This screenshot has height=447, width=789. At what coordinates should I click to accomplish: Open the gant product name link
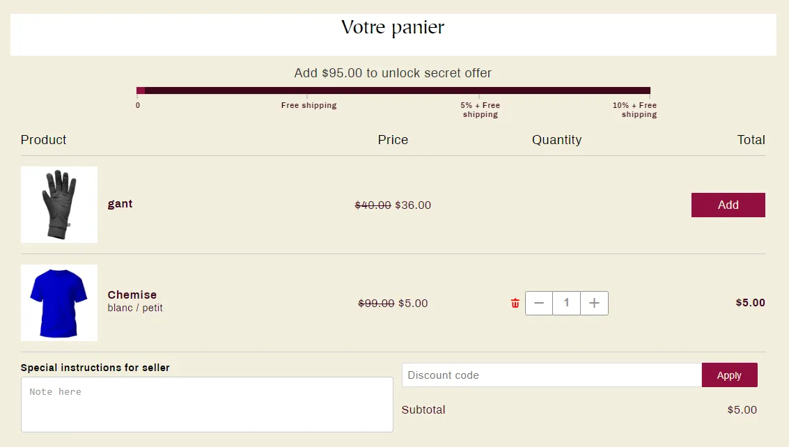(120, 204)
